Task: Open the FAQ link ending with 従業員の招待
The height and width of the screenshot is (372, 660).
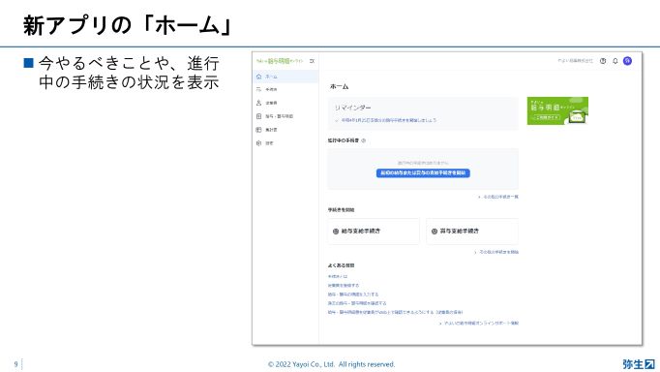Action: pos(395,312)
